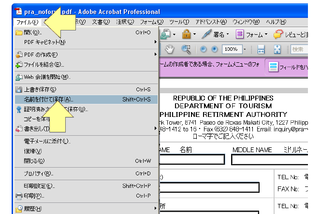
Task: Select ファイルを結合 menu item
Action: (44, 64)
